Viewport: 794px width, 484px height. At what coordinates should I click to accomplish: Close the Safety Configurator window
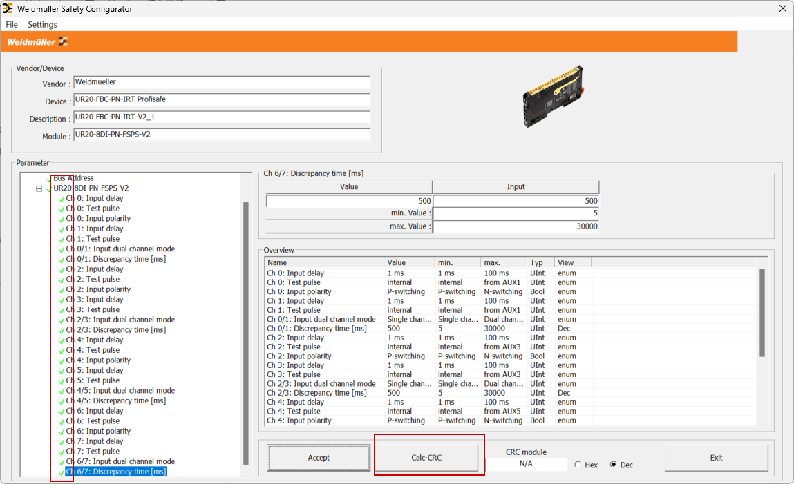pos(782,8)
